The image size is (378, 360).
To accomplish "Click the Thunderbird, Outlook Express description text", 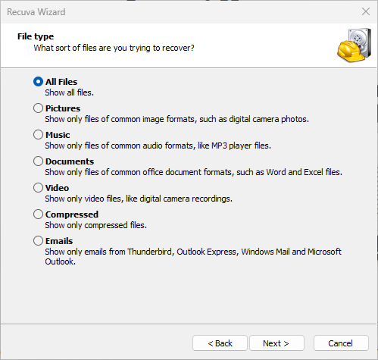I will pos(193,256).
